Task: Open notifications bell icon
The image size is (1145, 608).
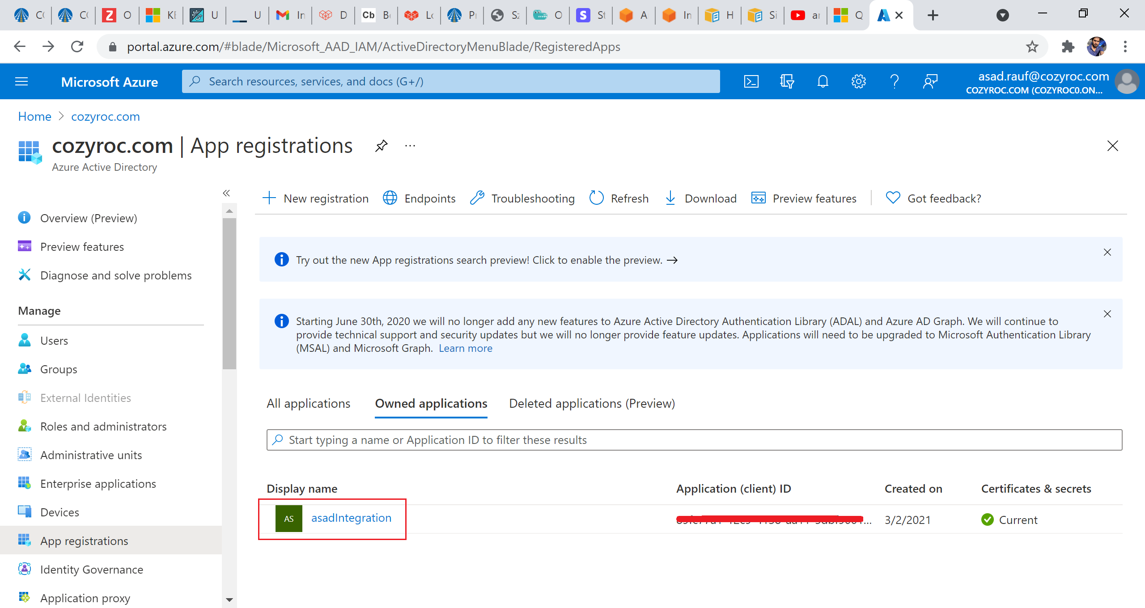Action: pos(823,81)
